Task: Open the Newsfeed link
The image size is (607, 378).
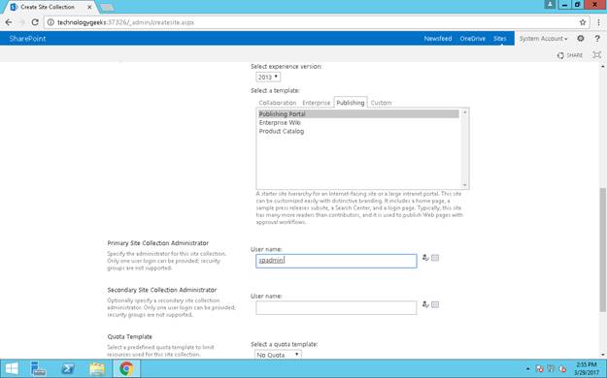Action: pos(438,38)
